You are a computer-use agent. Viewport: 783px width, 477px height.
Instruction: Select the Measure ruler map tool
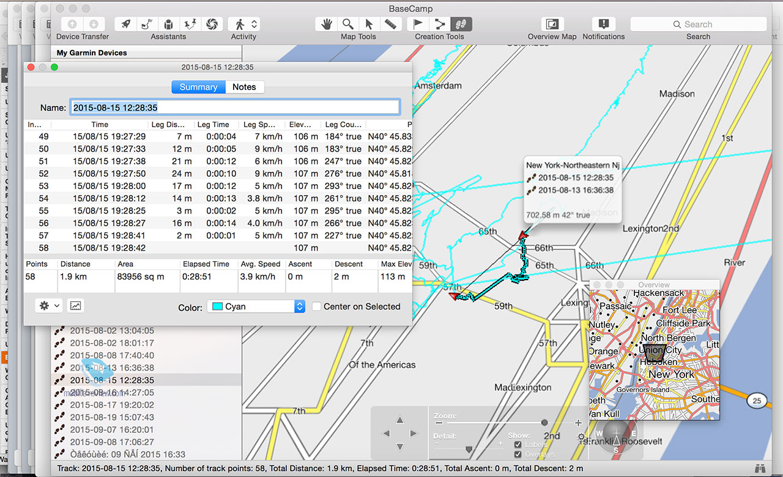coord(390,24)
